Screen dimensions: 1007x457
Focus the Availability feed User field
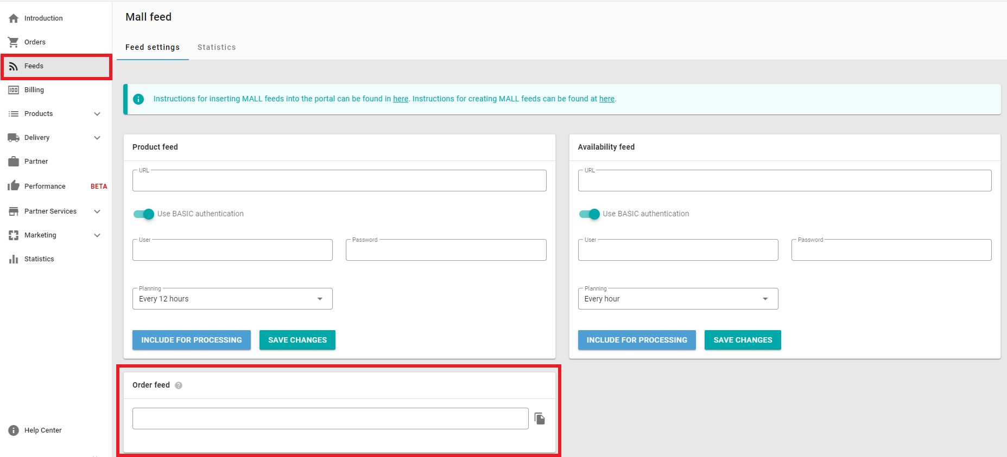click(678, 250)
